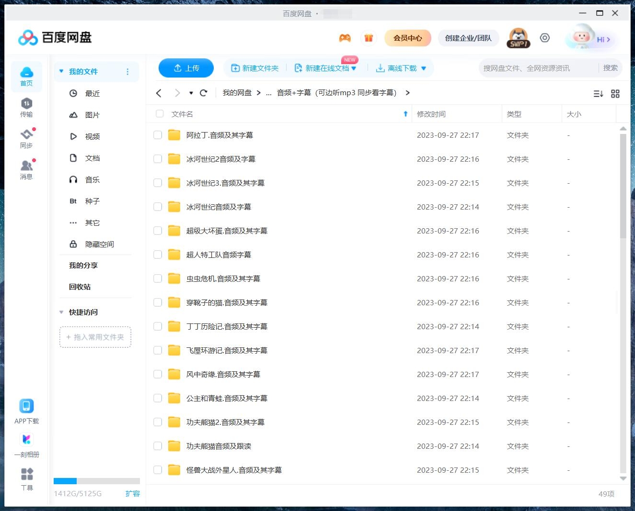Image resolution: width=635 pixels, height=511 pixels.
Task: Tick the checkbox next to 功夫熊猫音频及跟读
Action: tap(158, 446)
